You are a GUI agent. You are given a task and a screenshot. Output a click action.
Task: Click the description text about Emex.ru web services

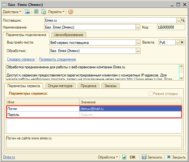[66, 67]
